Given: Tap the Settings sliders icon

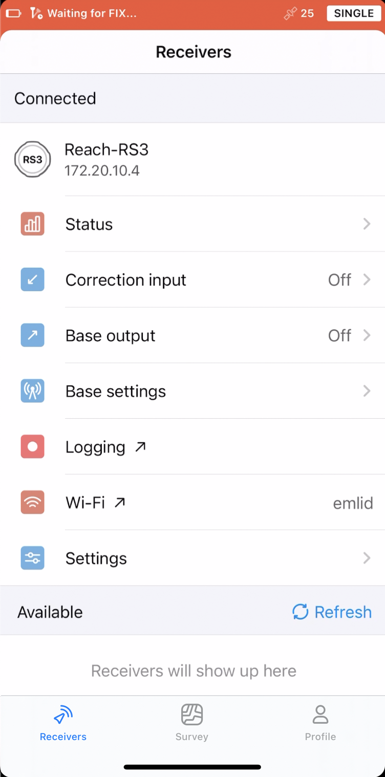Looking at the screenshot, I should (x=32, y=558).
